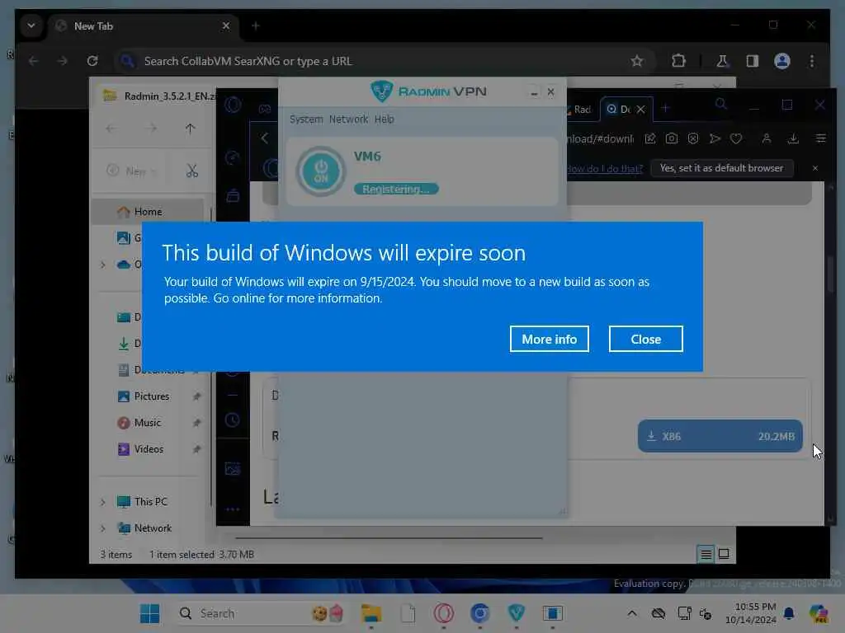The height and width of the screenshot is (633, 845).
Task: Open taskbar clock showing 10:55 PM
Action: tap(750, 613)
